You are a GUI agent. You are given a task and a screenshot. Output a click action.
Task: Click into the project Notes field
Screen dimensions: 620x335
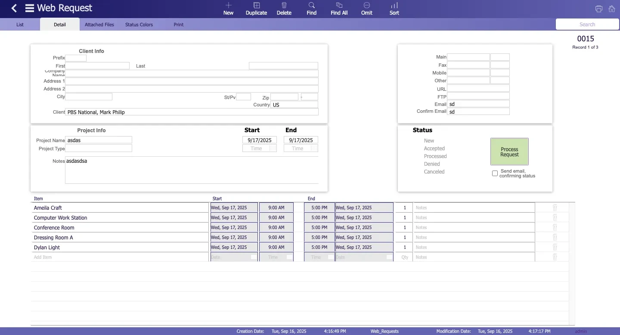pos(192,170)
